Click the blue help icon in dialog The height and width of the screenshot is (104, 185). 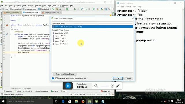click(53, 78)
